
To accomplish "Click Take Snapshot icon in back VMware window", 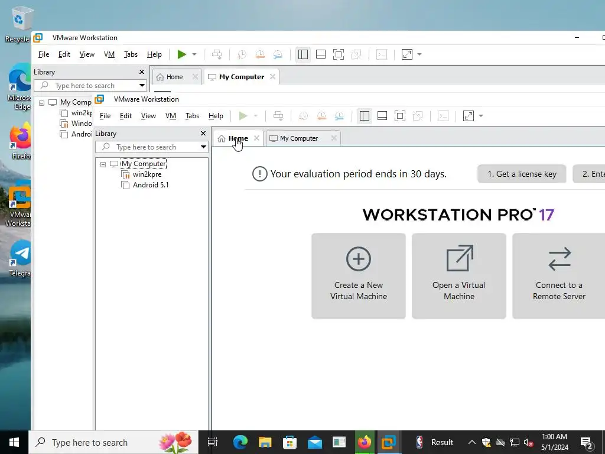I will (242, 54).
